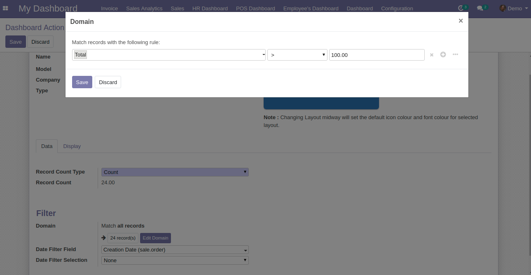Screen dimensions: 531x275
Task: Open the apps grid menu icon
Action: click(x=5, y=8)
